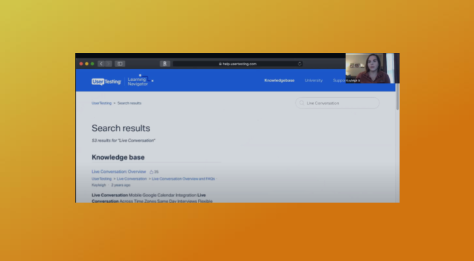Click the green full-screen window button
This screenshot has height=261, width=474.
93,64
